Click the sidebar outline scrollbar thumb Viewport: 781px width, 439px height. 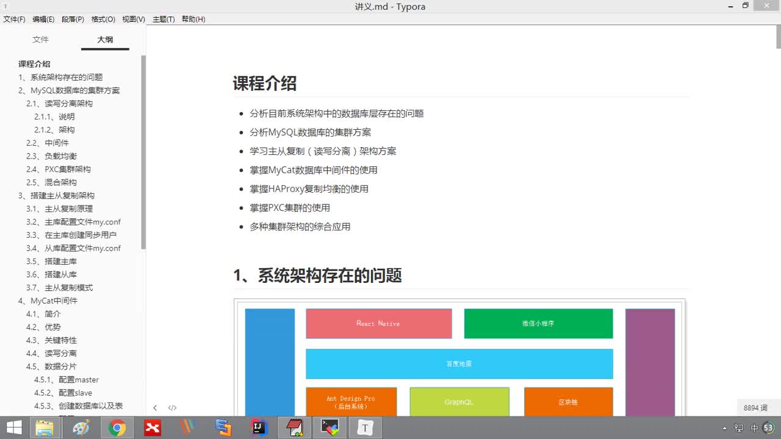143,152
